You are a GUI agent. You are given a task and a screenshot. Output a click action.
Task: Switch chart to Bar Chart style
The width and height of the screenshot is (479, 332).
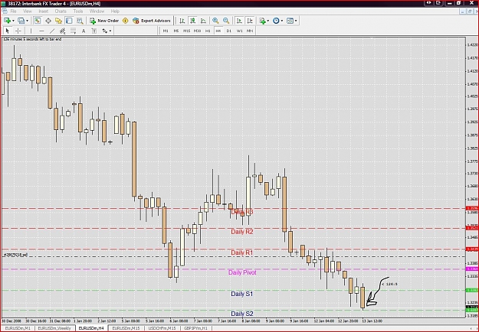[x=182, y=21]
